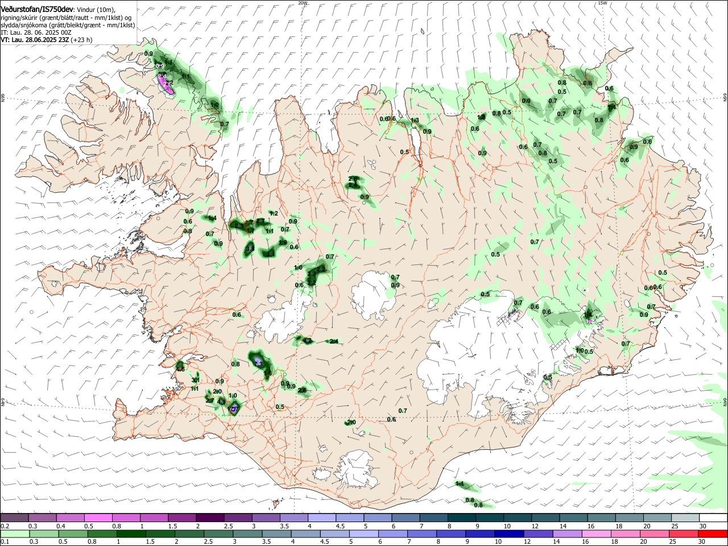Screen dimensions: 728x546
Task: Click the white 30 swatch in snow scale
Action: [713, 518]
